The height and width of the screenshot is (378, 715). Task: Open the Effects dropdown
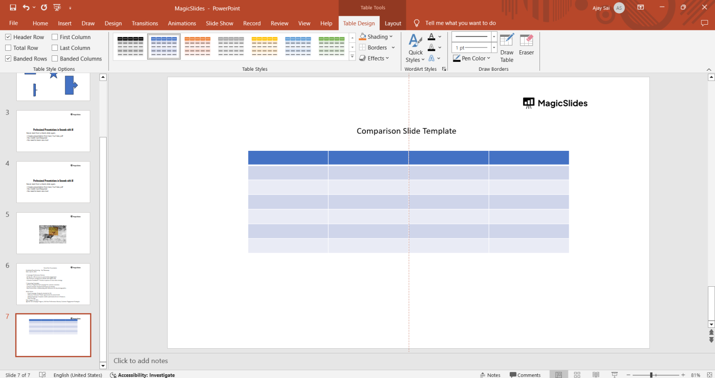pyautogui.click(x=374, y=58)
